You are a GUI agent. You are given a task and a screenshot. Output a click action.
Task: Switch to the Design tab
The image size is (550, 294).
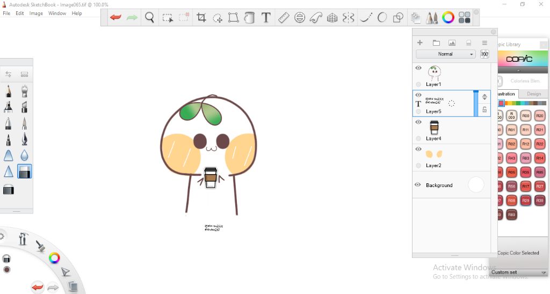click(x=533, y=94)
